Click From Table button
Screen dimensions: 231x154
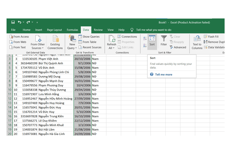pos(87,42)
